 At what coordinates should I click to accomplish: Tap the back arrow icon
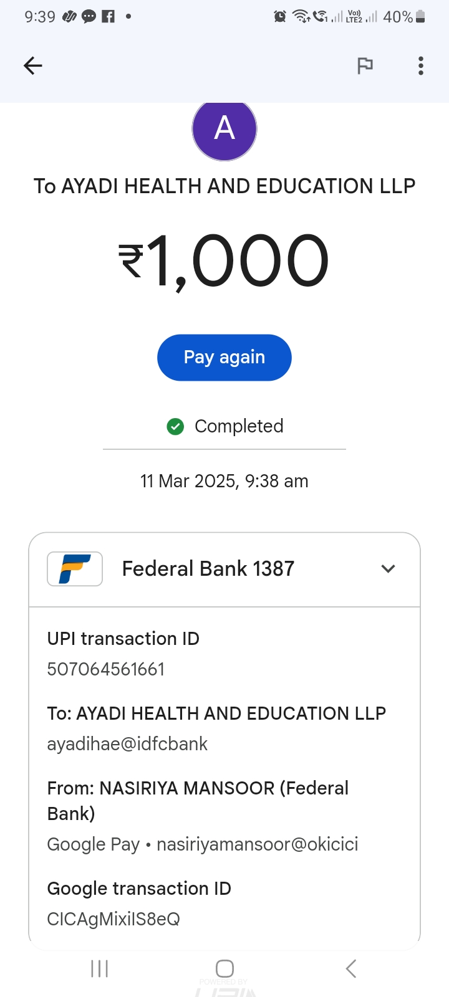[x=33, y=65]
